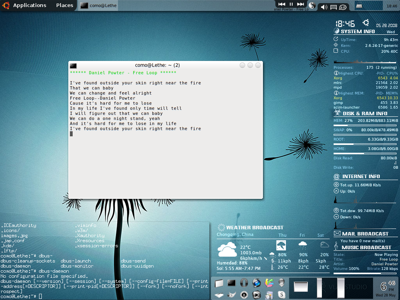Screen dimensions: 400x300
Task: Launch the colorful paint-strokes dock app
Action: coord(269,283)
